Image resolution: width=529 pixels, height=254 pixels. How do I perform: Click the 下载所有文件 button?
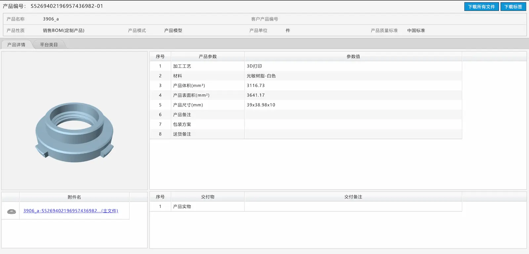coord(481,7)
